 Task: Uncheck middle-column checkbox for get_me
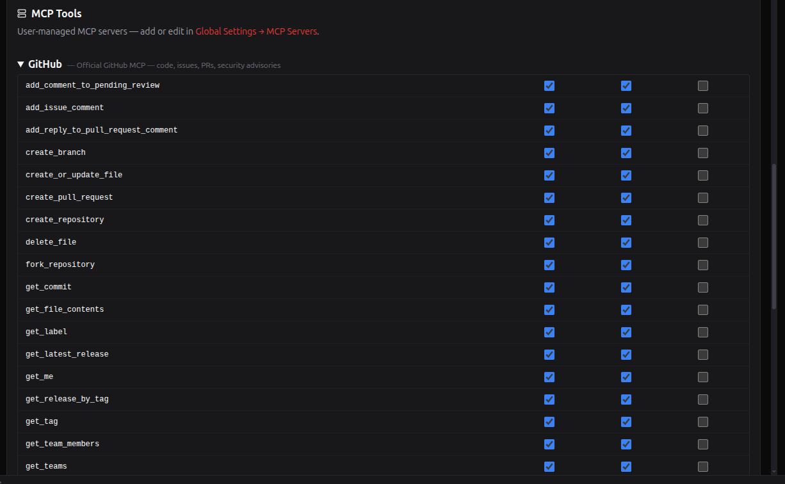click(626, 377)
